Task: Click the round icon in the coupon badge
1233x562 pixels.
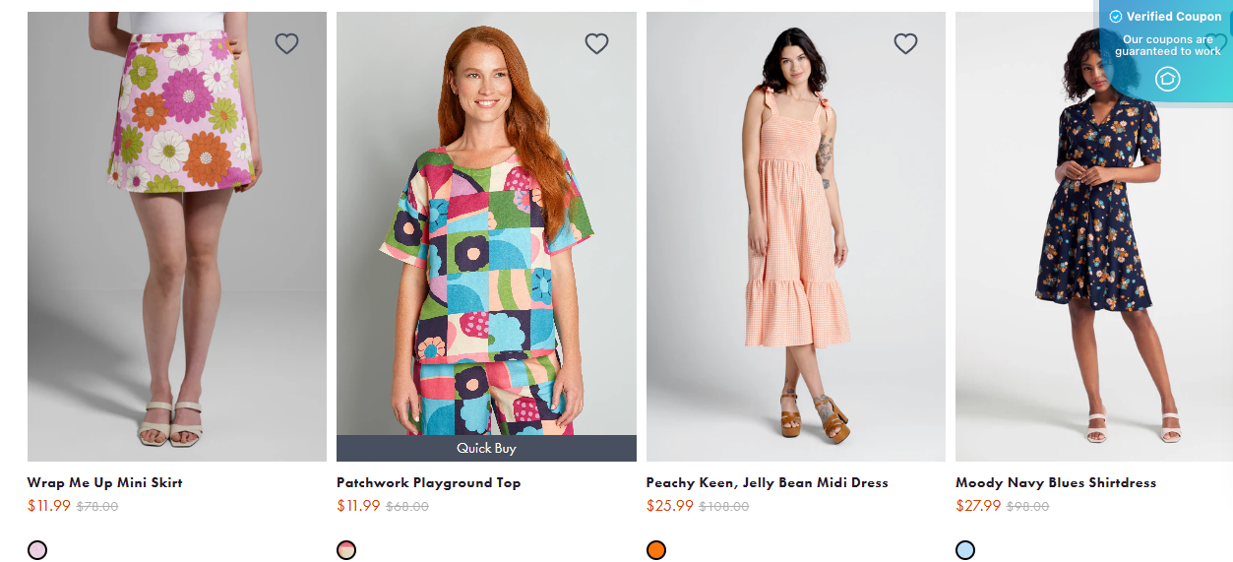Action: point(1167,79)
